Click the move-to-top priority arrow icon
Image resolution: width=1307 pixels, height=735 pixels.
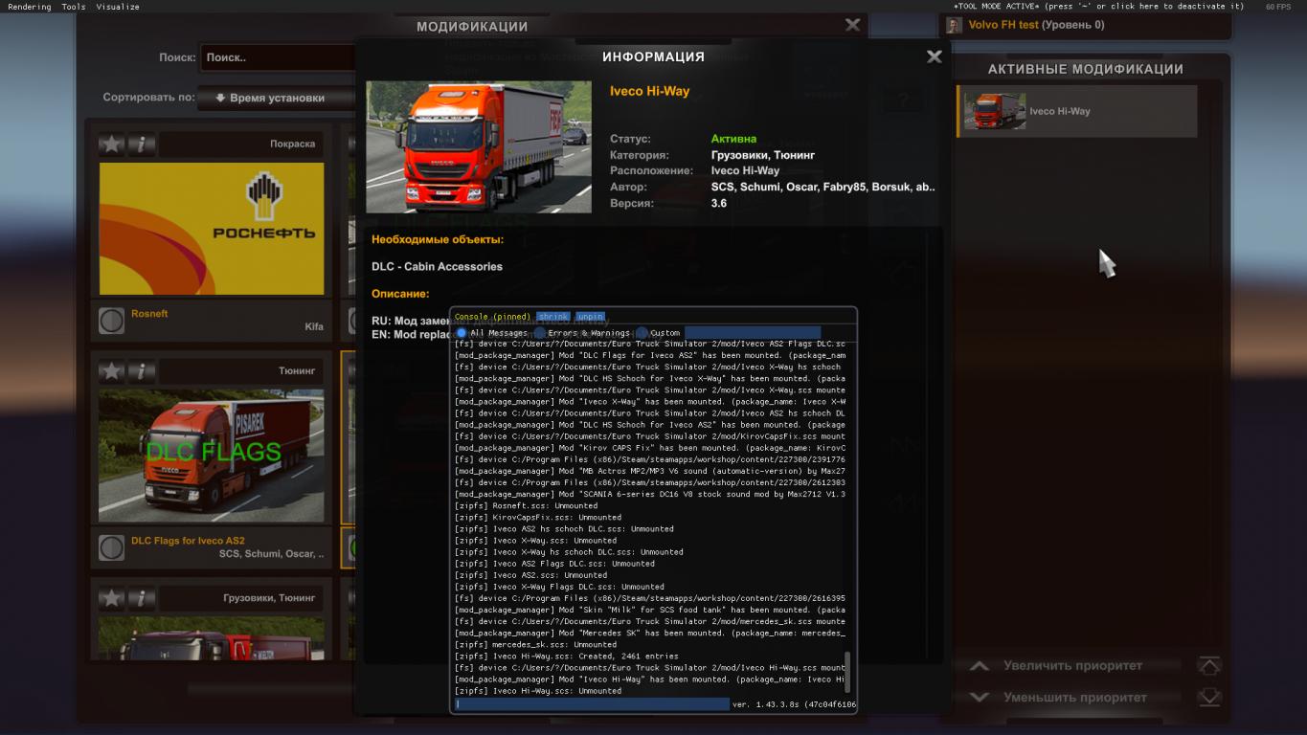[1209, 666]
